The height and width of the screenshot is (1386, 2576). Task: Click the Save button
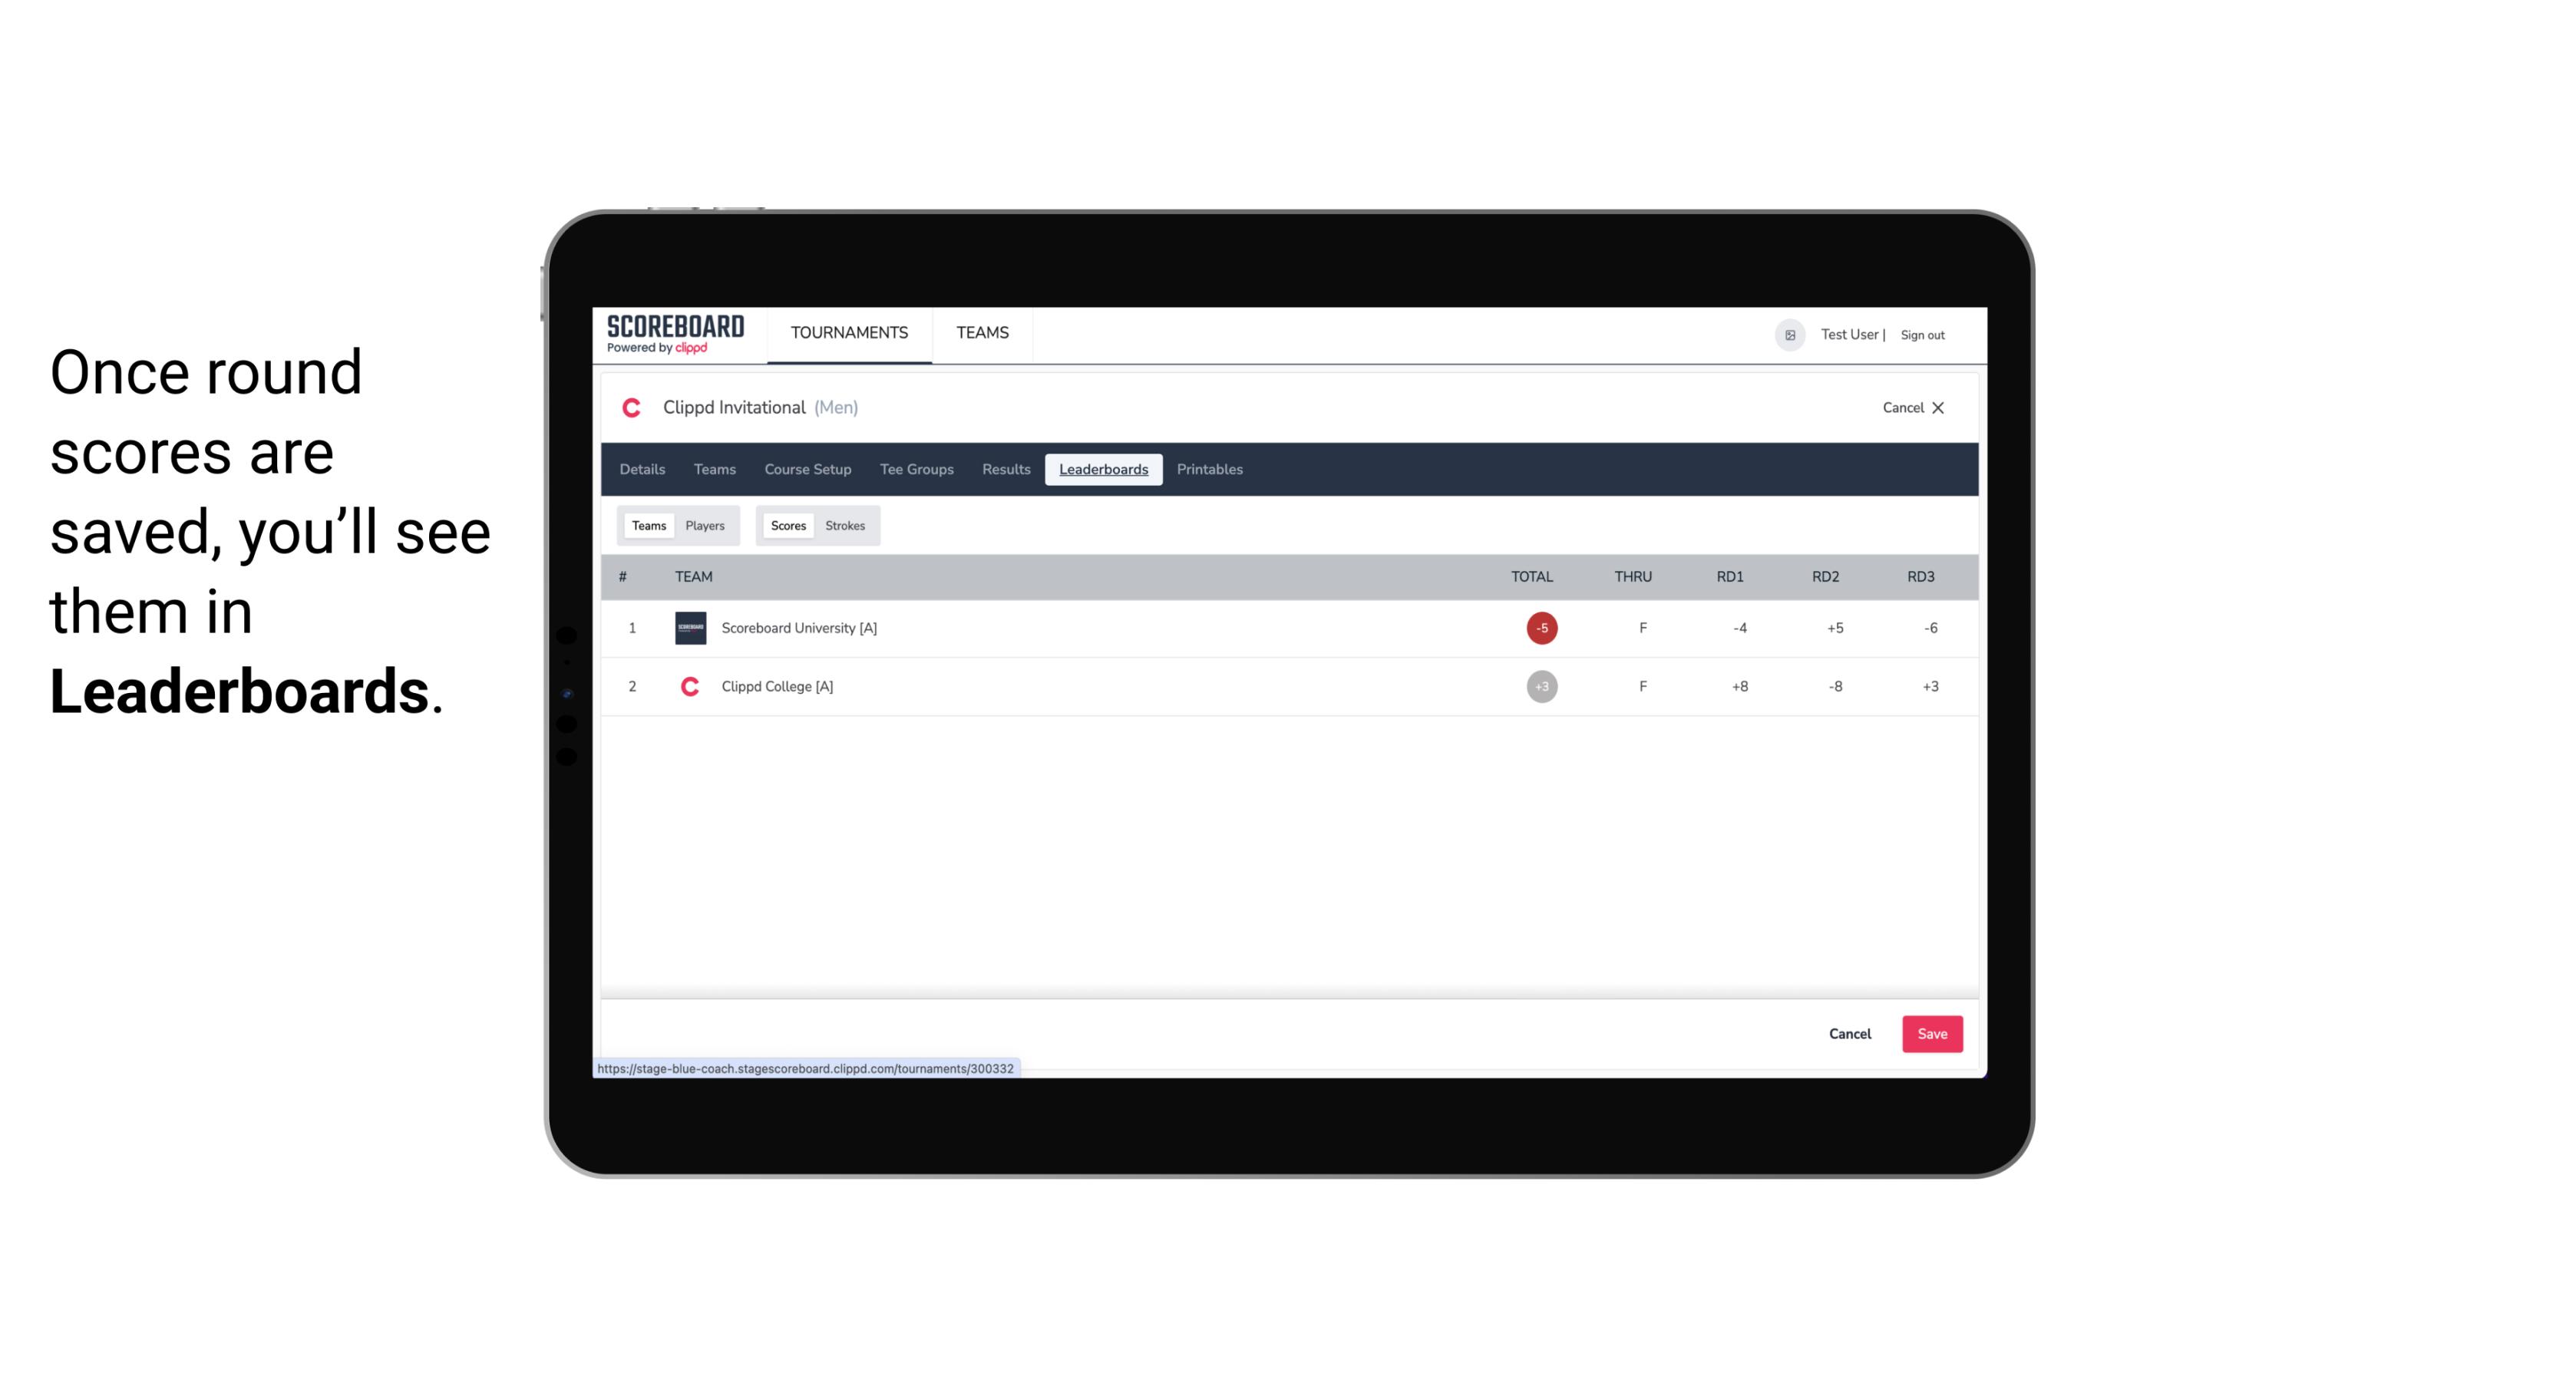click(1930, 1033)
